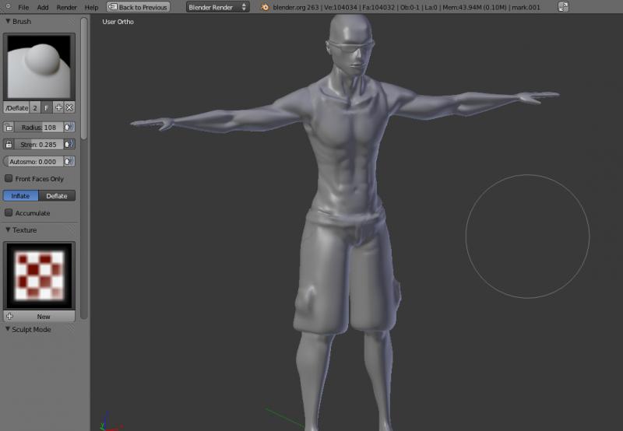The image size is (623, 431).
Task: Open the Help menu
Action: [x=91, y=7]
